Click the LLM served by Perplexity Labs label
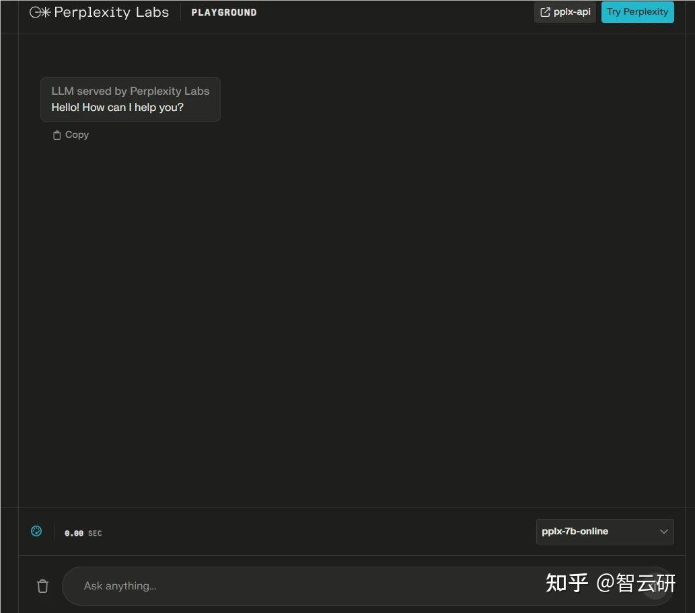 pos(130,91)
